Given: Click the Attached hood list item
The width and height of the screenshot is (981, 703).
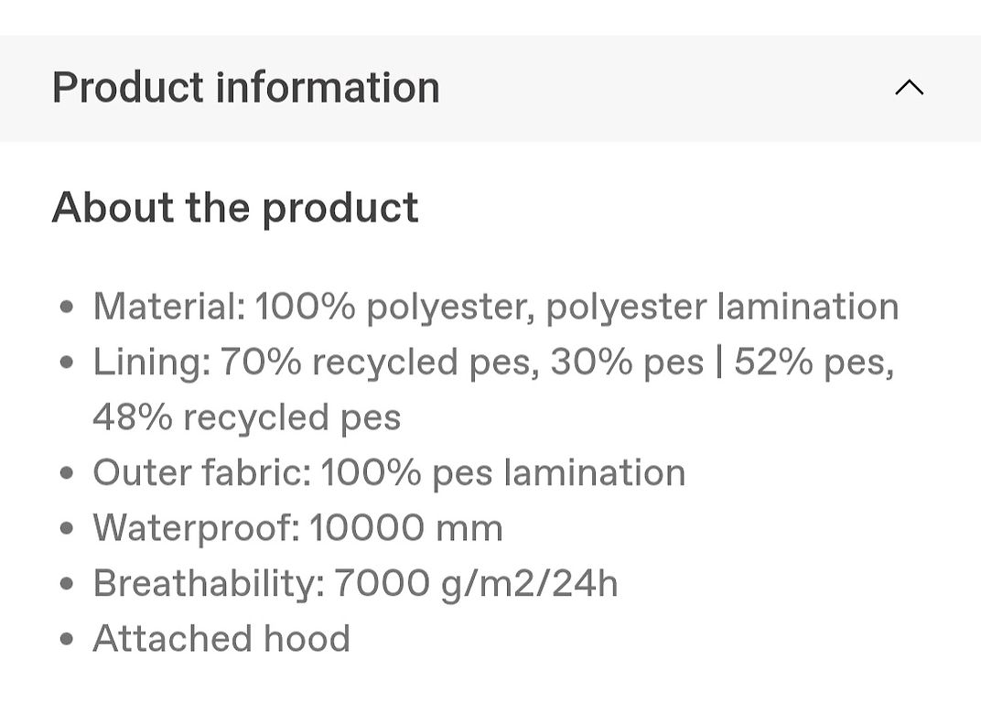Looking at the screenshot, I should click(221, 639).
